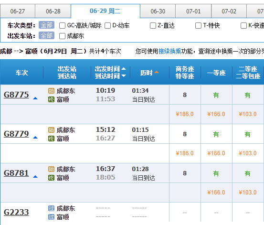
Task: Click G8775 ¥103.0 price
Action: (x=248, y=114)
